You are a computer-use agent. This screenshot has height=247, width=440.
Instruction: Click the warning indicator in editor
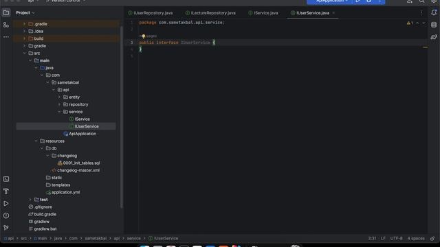pyautogui.click(x=410, y=23)
